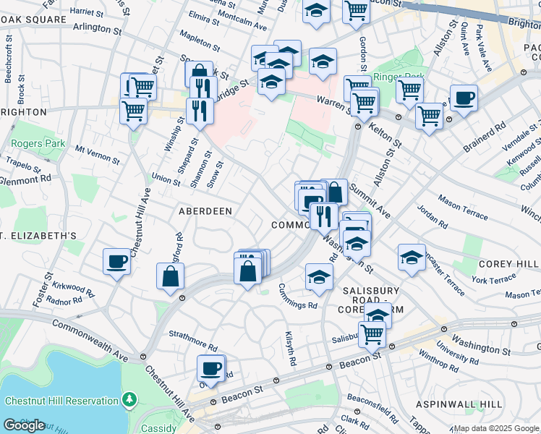Click the shopping cart marker near Ringer Park
Viewport: 541px width, 434px height.
coord(409,91)
